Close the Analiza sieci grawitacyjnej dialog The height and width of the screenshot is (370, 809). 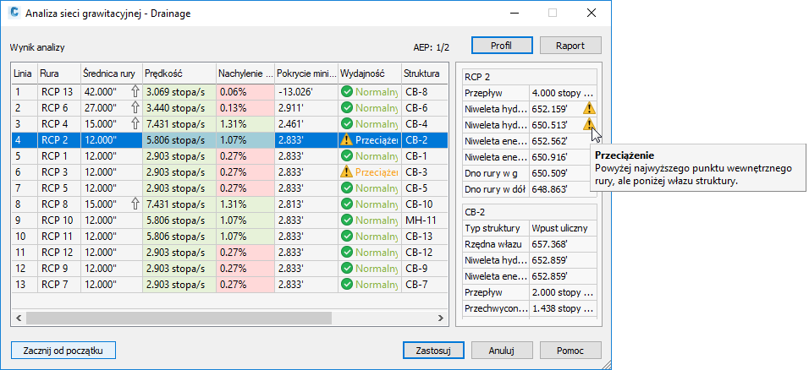(592, 14)
